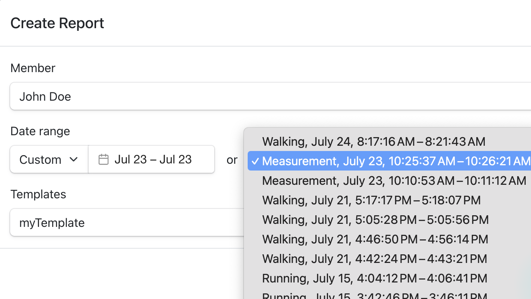Click the Member field label

(x=33, y=68)
